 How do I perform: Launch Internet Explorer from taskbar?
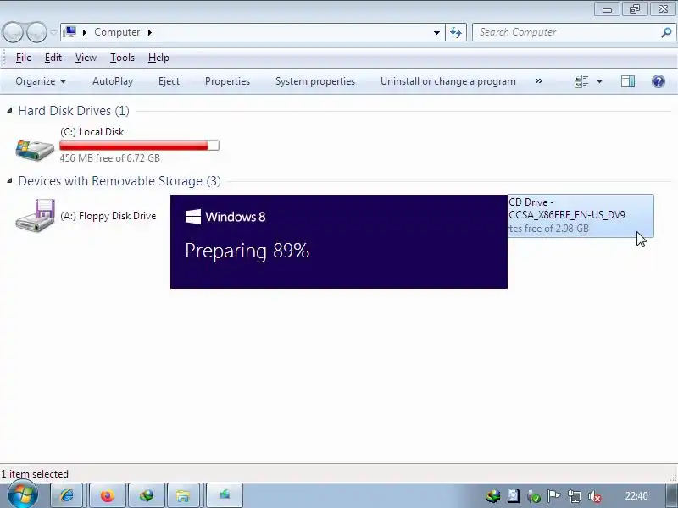[67, 495]
